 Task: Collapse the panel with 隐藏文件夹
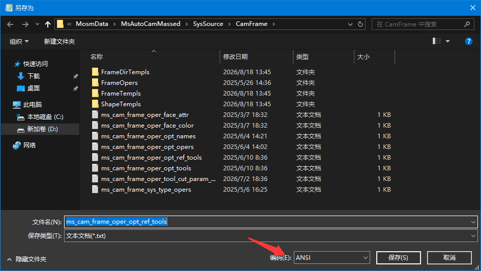pyautogui.click(x=26, y=259)
